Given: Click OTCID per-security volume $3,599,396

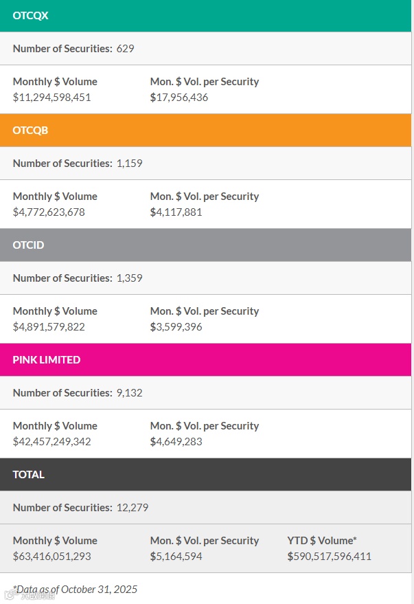Looking at the screenshot, I should tap(176, 327).
